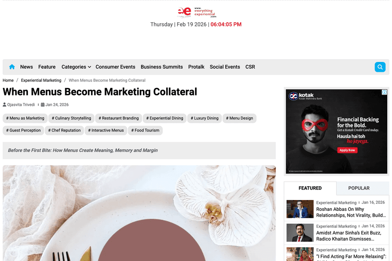Open Social Events menu item
Image resolution: width=392 pixels, height=261 pixels.
(x=225, y=67)
